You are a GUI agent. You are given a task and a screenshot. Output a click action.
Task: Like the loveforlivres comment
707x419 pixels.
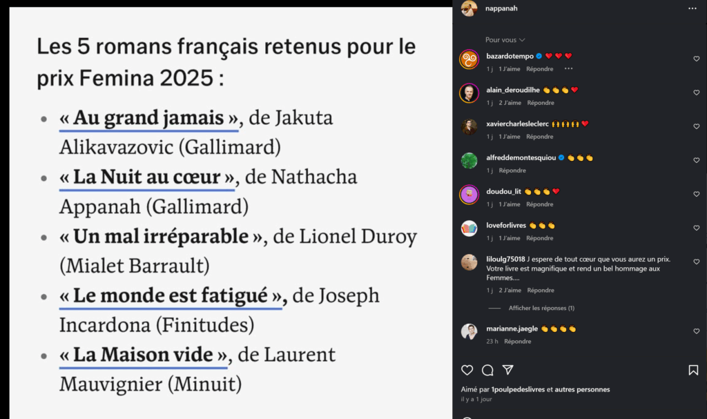(x=696, y=228)
